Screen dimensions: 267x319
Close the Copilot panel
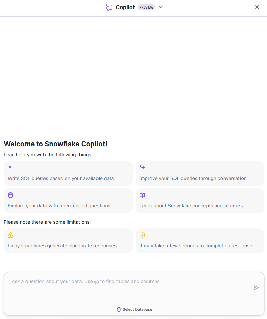click(x=257, y=7)
